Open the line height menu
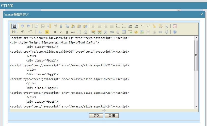207x126 pixels. coord(79,32)
